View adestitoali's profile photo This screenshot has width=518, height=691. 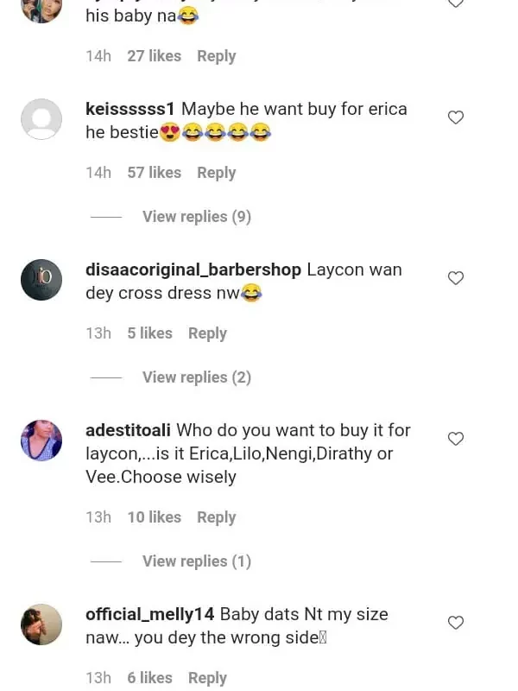[x=41, y=441]
